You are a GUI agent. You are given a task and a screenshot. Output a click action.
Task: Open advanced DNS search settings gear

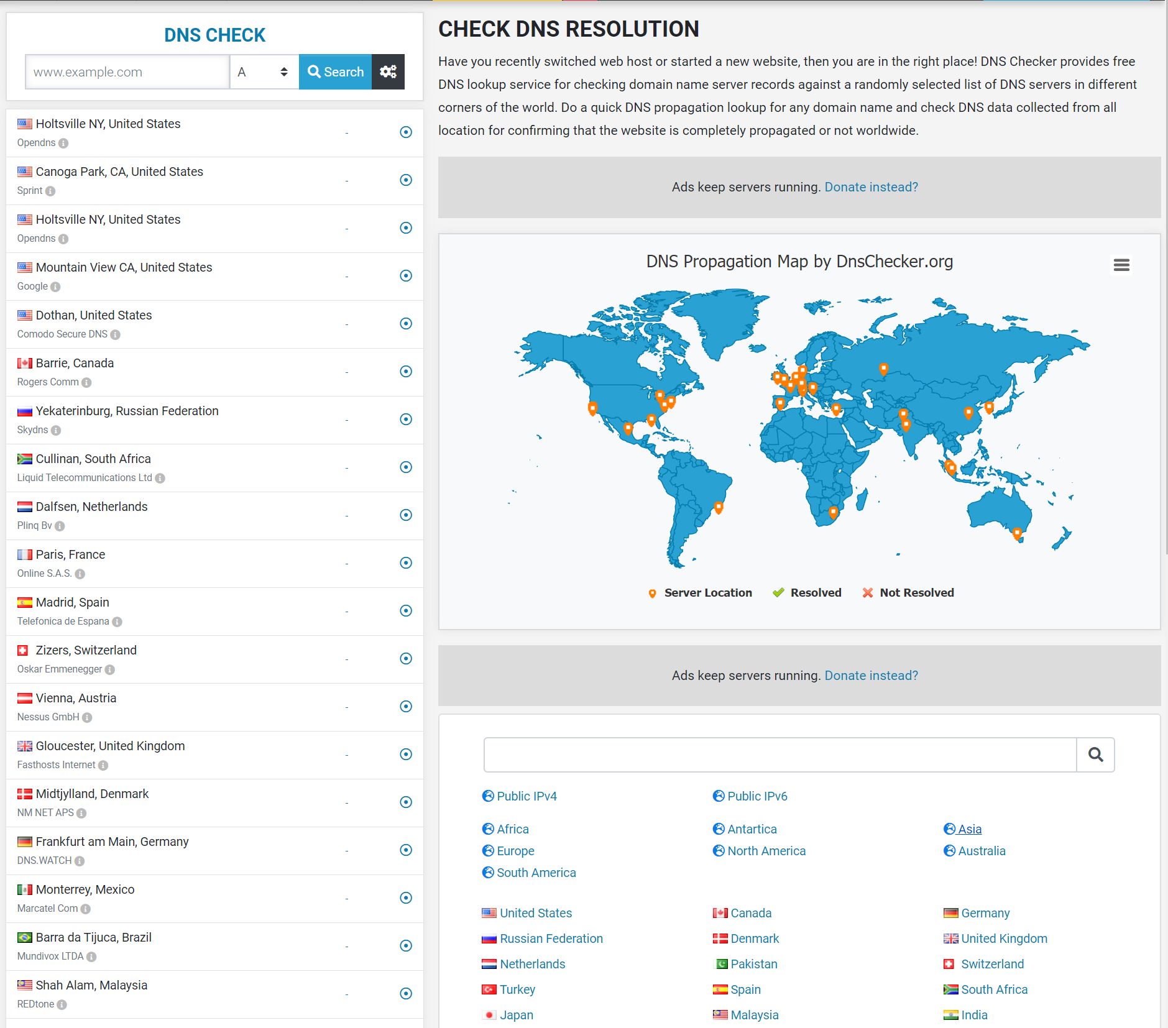(x=389, y=71)
